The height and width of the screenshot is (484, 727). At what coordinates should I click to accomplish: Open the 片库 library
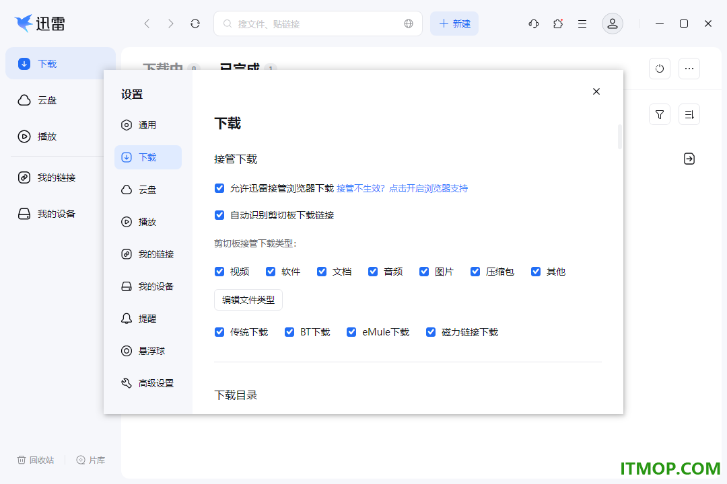point(91,460)
